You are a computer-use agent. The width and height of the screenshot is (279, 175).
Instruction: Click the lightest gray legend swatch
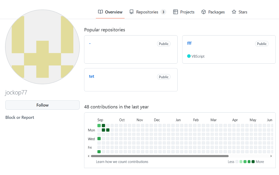237,162
